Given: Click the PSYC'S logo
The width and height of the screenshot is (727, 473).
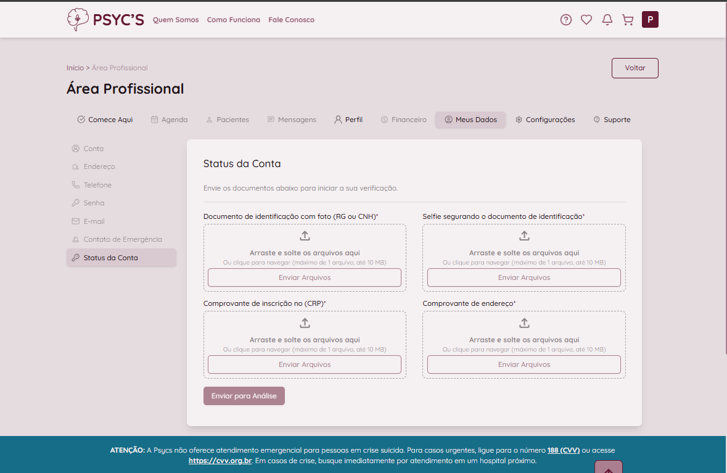Looking at the screenshot, I should (105, 20).
